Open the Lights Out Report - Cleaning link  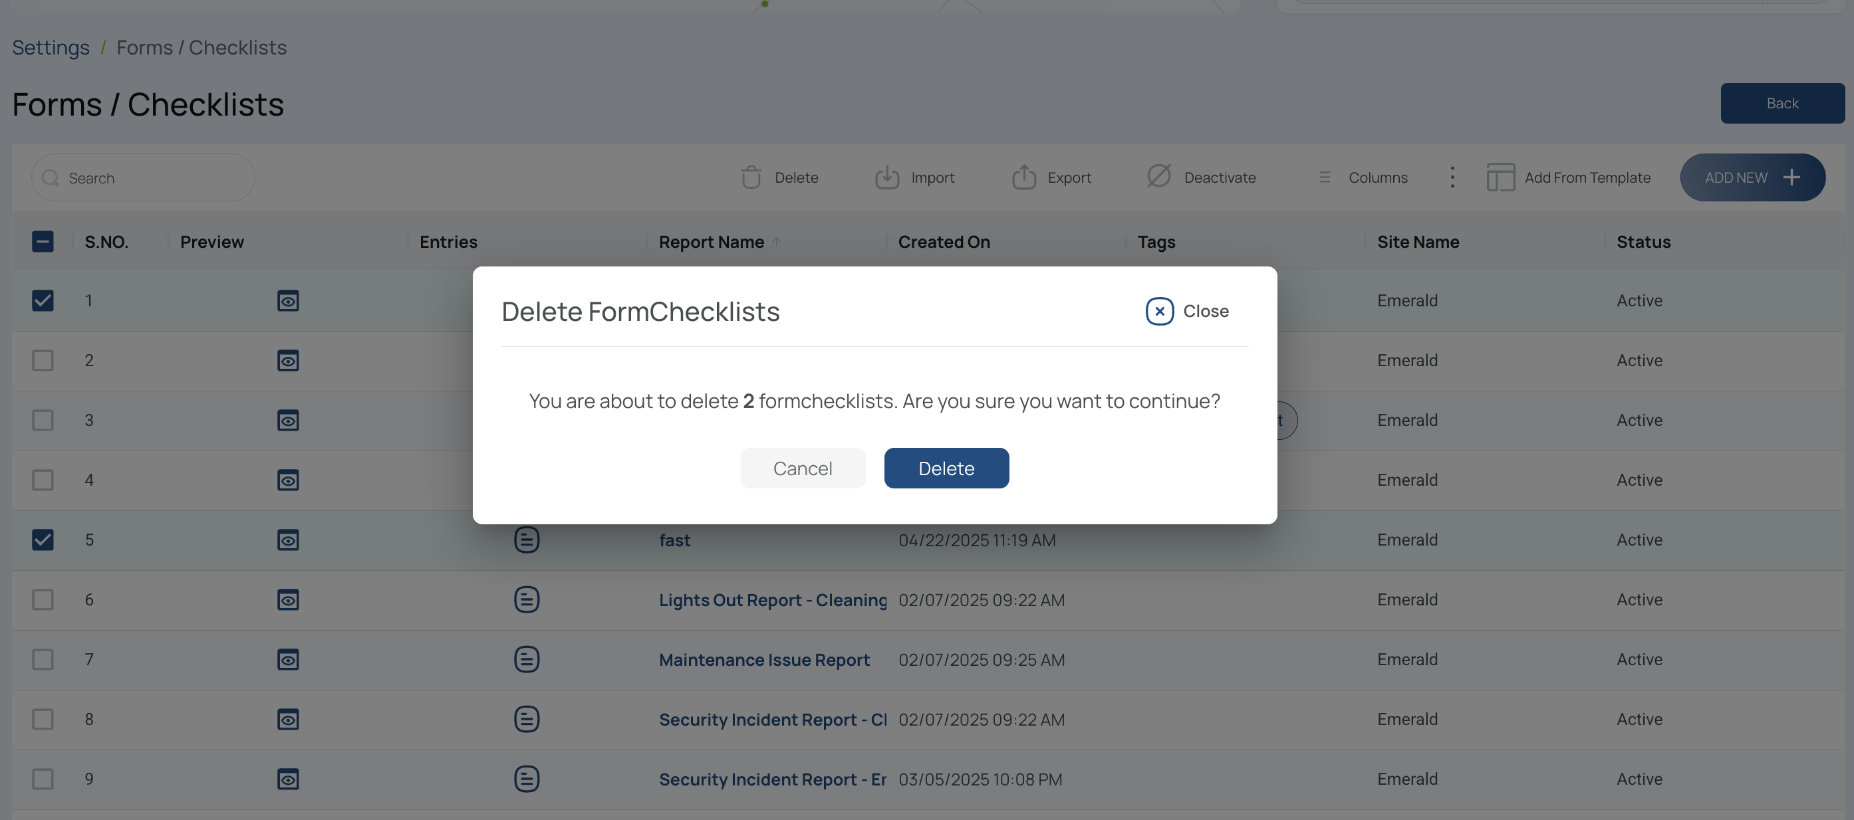click(x=773, y=600)
